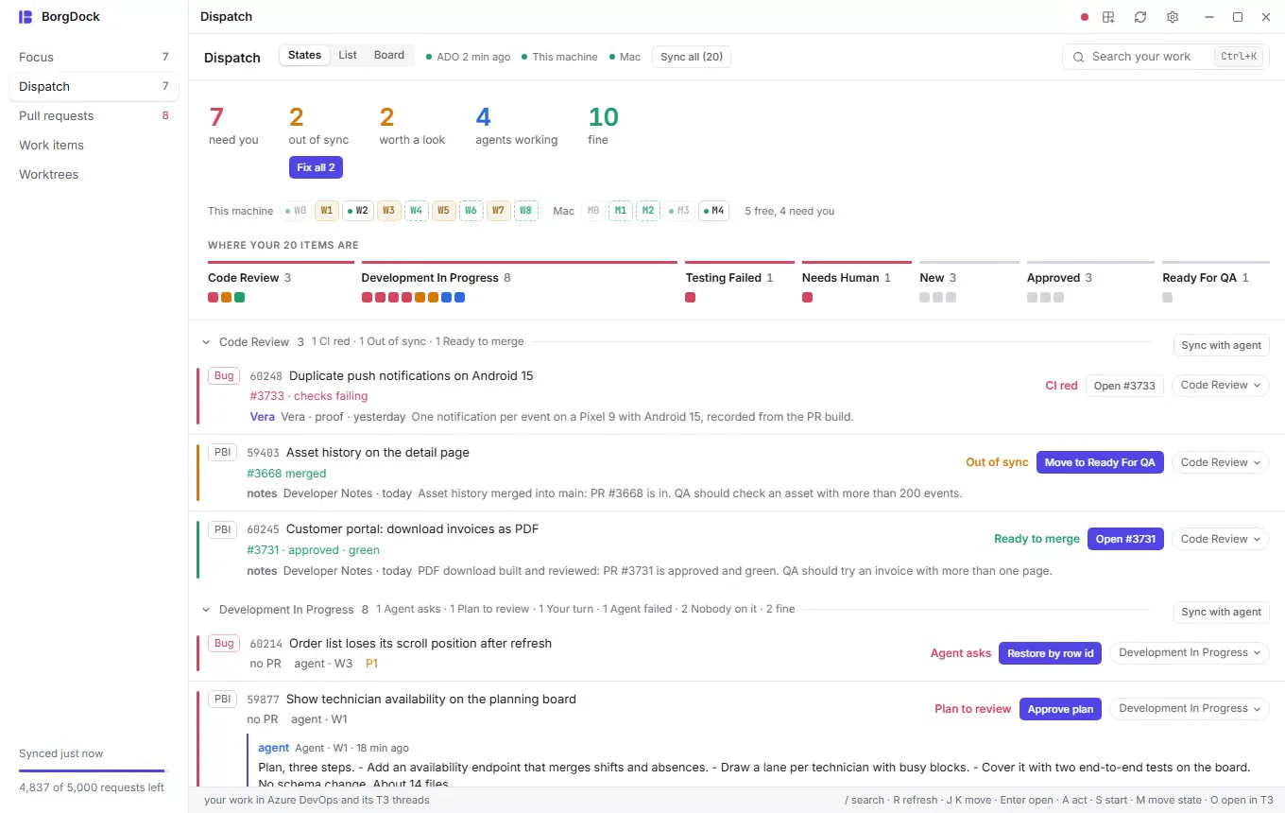
Task: Click the Approve plan button
Action: point(1060,709)
